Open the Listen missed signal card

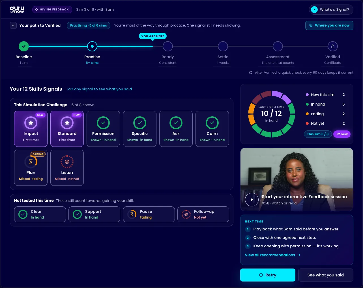coord(67,168)
